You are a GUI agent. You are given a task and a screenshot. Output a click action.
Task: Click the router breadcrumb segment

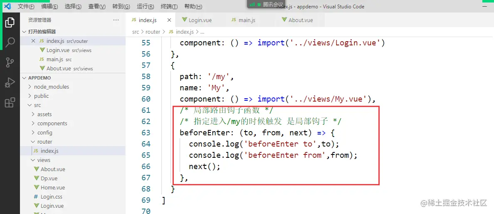pos(153,32)
